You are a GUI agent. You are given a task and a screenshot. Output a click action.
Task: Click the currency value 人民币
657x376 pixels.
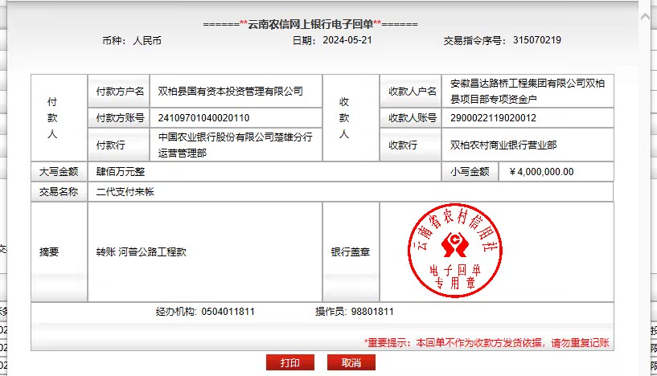147,40
